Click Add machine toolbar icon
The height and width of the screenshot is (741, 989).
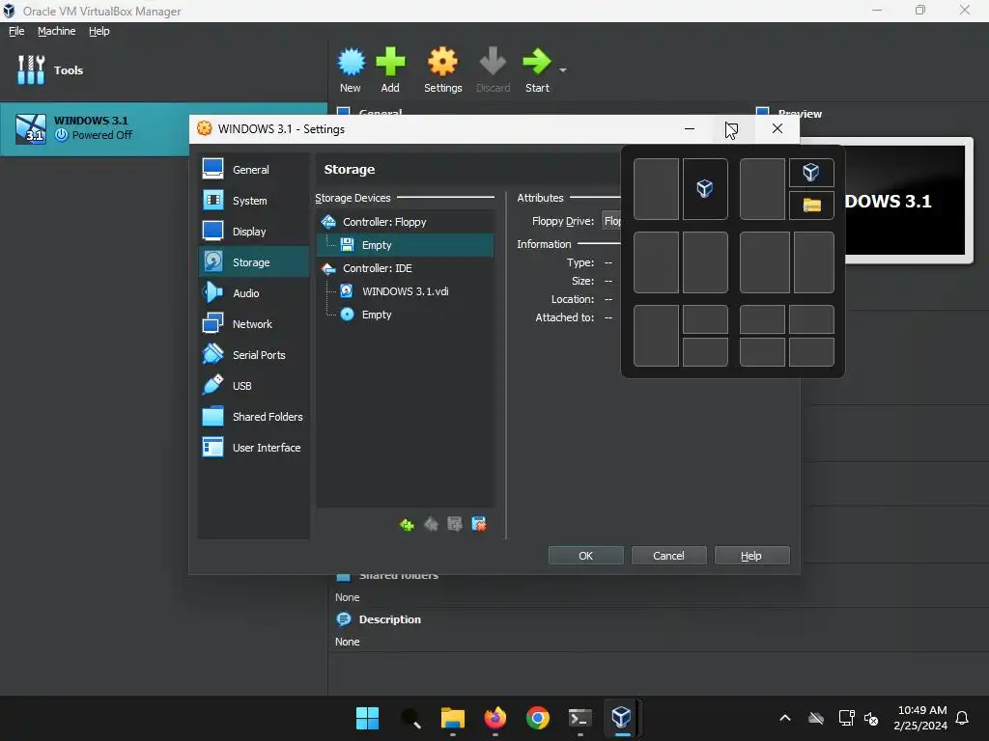[x=390, y=62]
